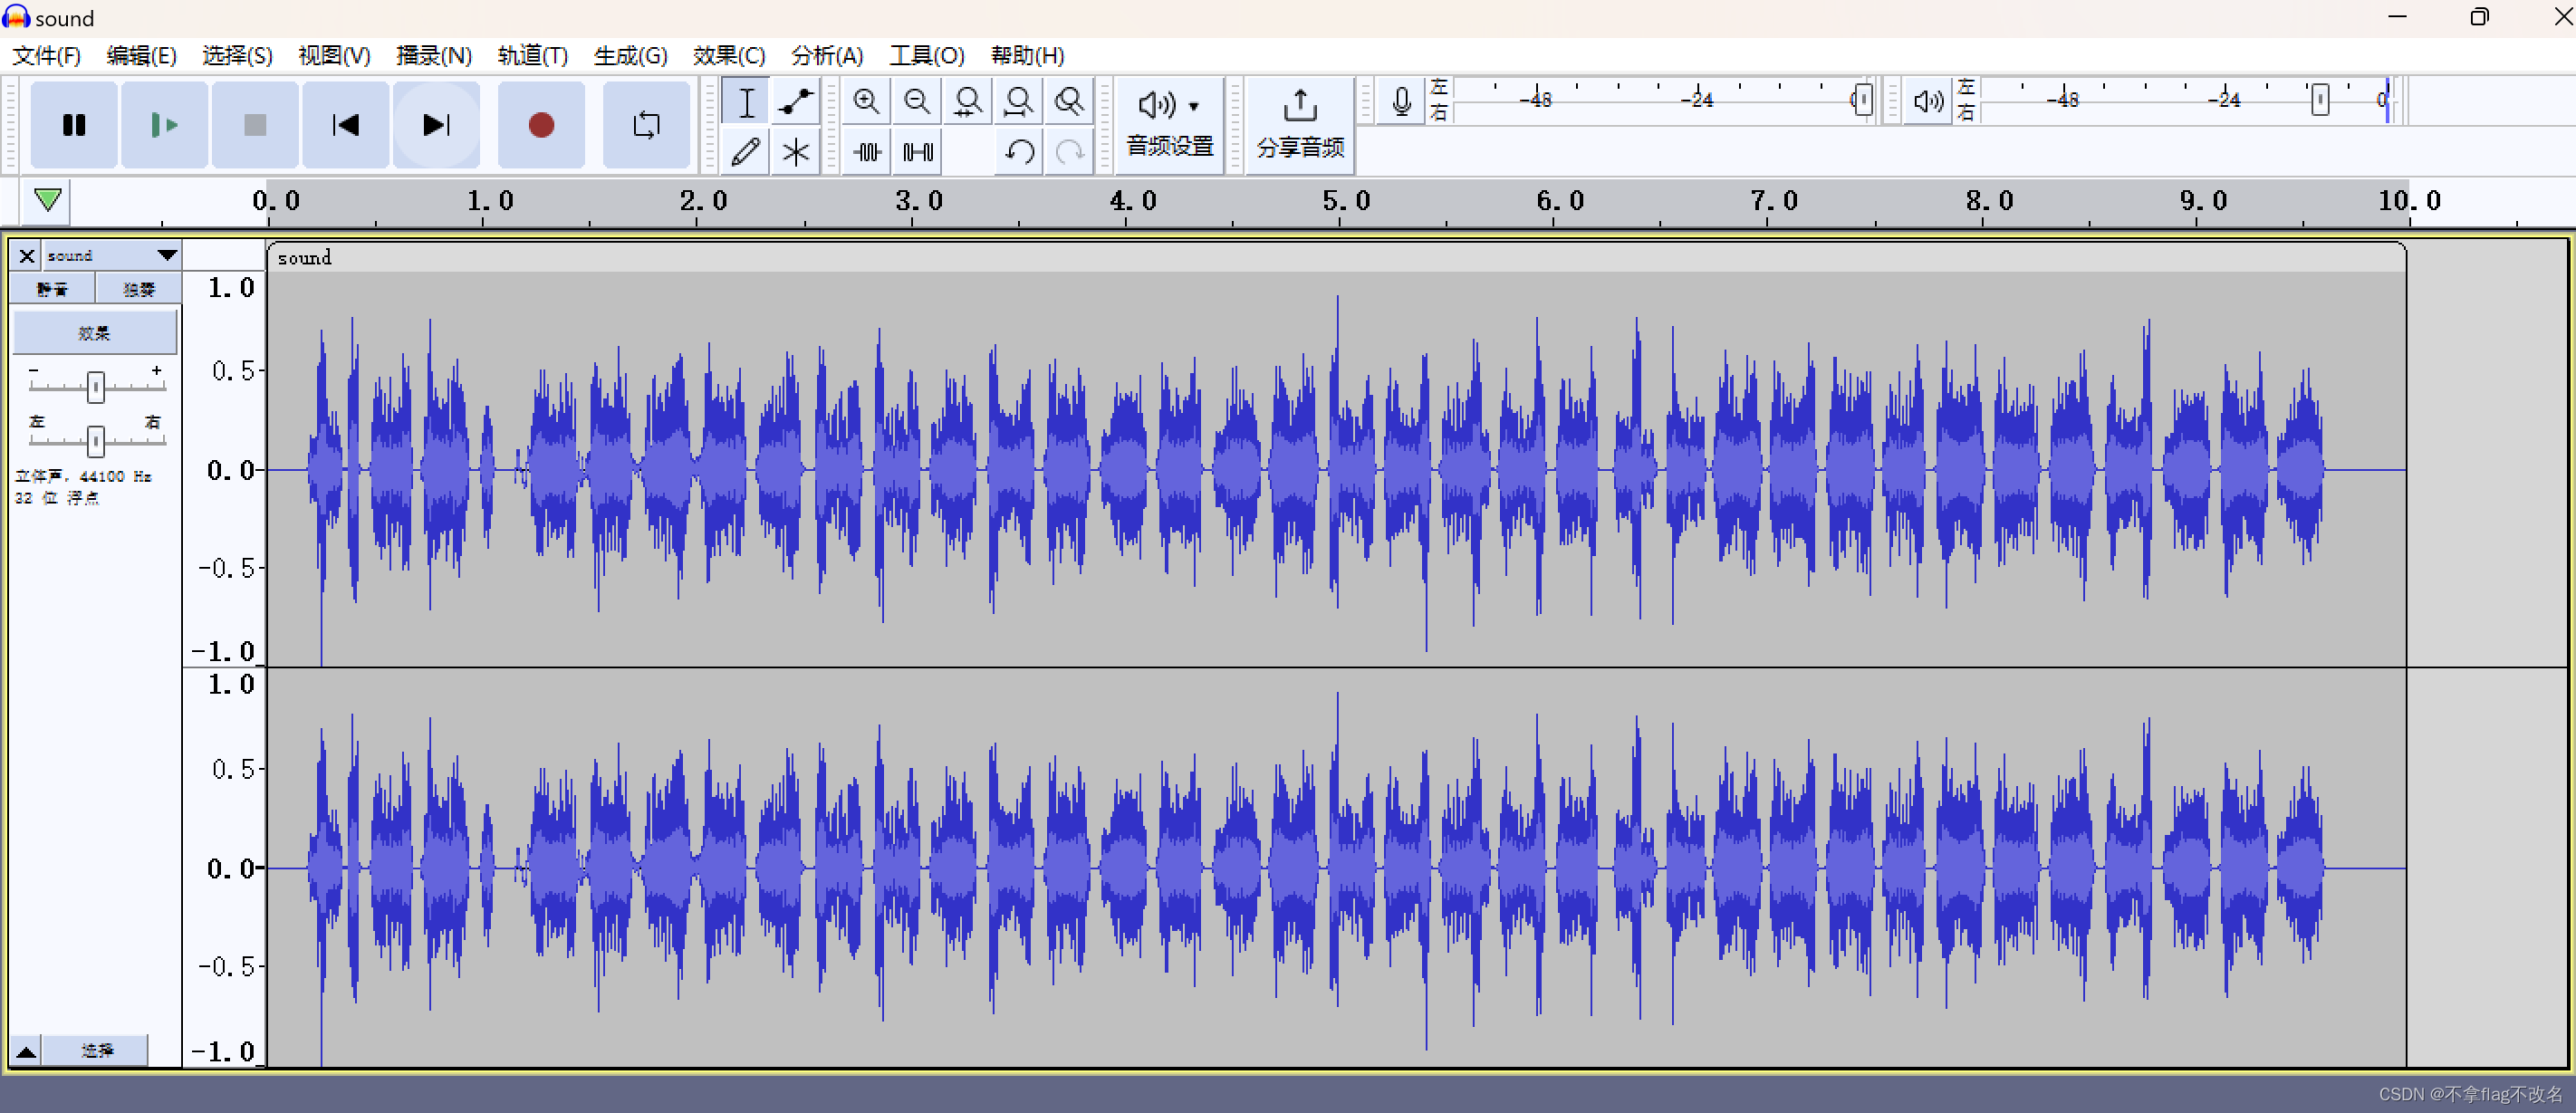Toggle Mute on the sound track

[x=52, y=289]
